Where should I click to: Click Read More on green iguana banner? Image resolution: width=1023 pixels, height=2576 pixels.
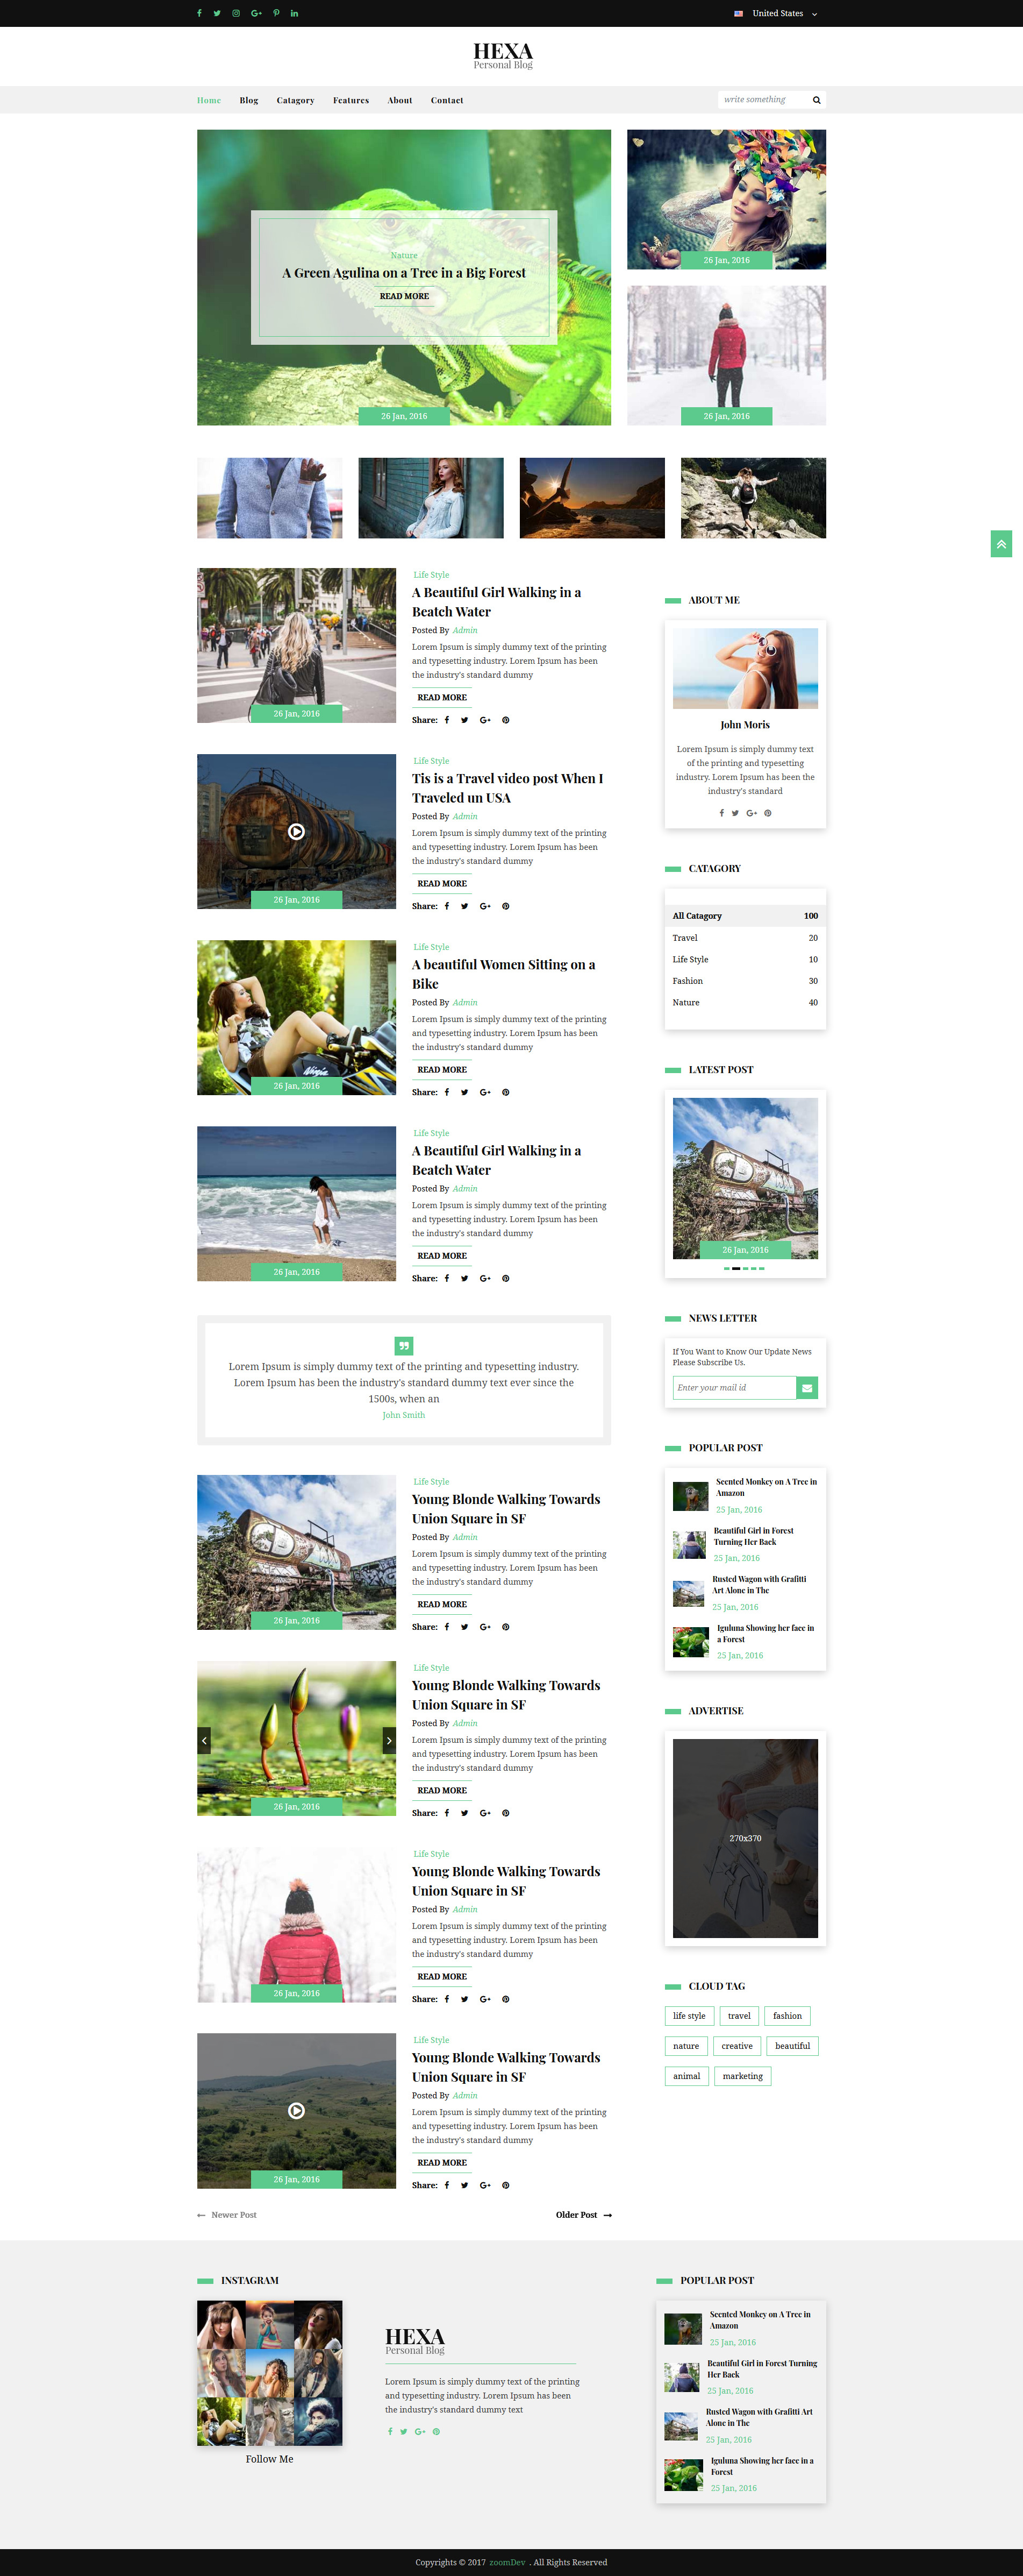coord(404,296)
